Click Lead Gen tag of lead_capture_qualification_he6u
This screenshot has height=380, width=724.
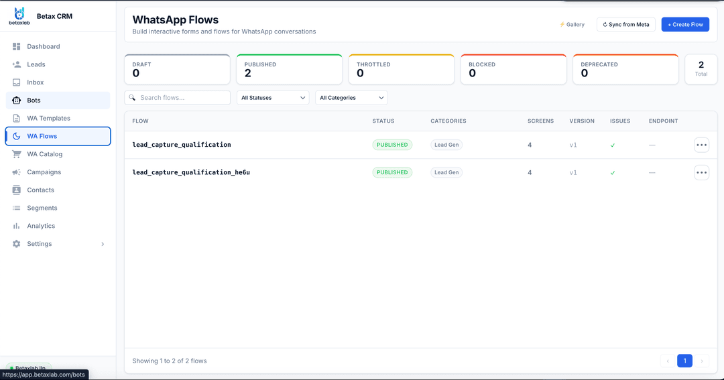tap(446, 172)
